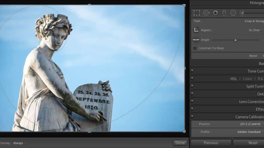The height and width of the screenshot is (148, 264).
Task: Toggle the Camera Calibration panel switch
Action: pos(192,116)
